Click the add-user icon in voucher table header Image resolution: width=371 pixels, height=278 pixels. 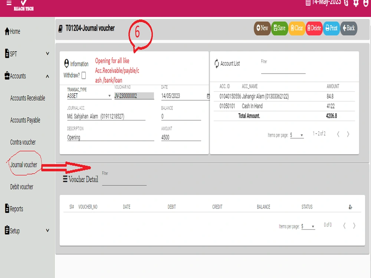[351, 207]
